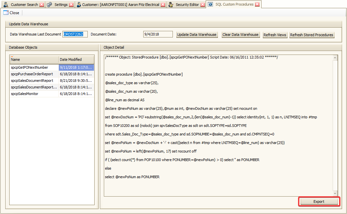This screenshot has width=347, height=214.
Task: Click Refresh Stored Procedures button
Action: click(312, 35)
